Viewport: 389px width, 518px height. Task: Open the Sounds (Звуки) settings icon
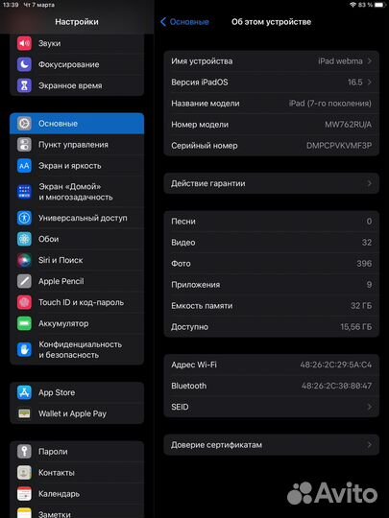click(x=24, y=43)
